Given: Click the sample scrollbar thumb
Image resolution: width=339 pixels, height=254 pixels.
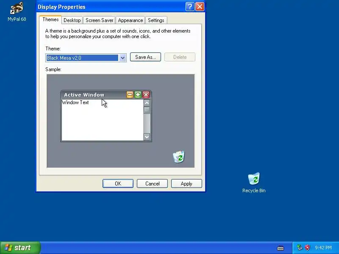Looking at the screenshot, I should 147,110.
